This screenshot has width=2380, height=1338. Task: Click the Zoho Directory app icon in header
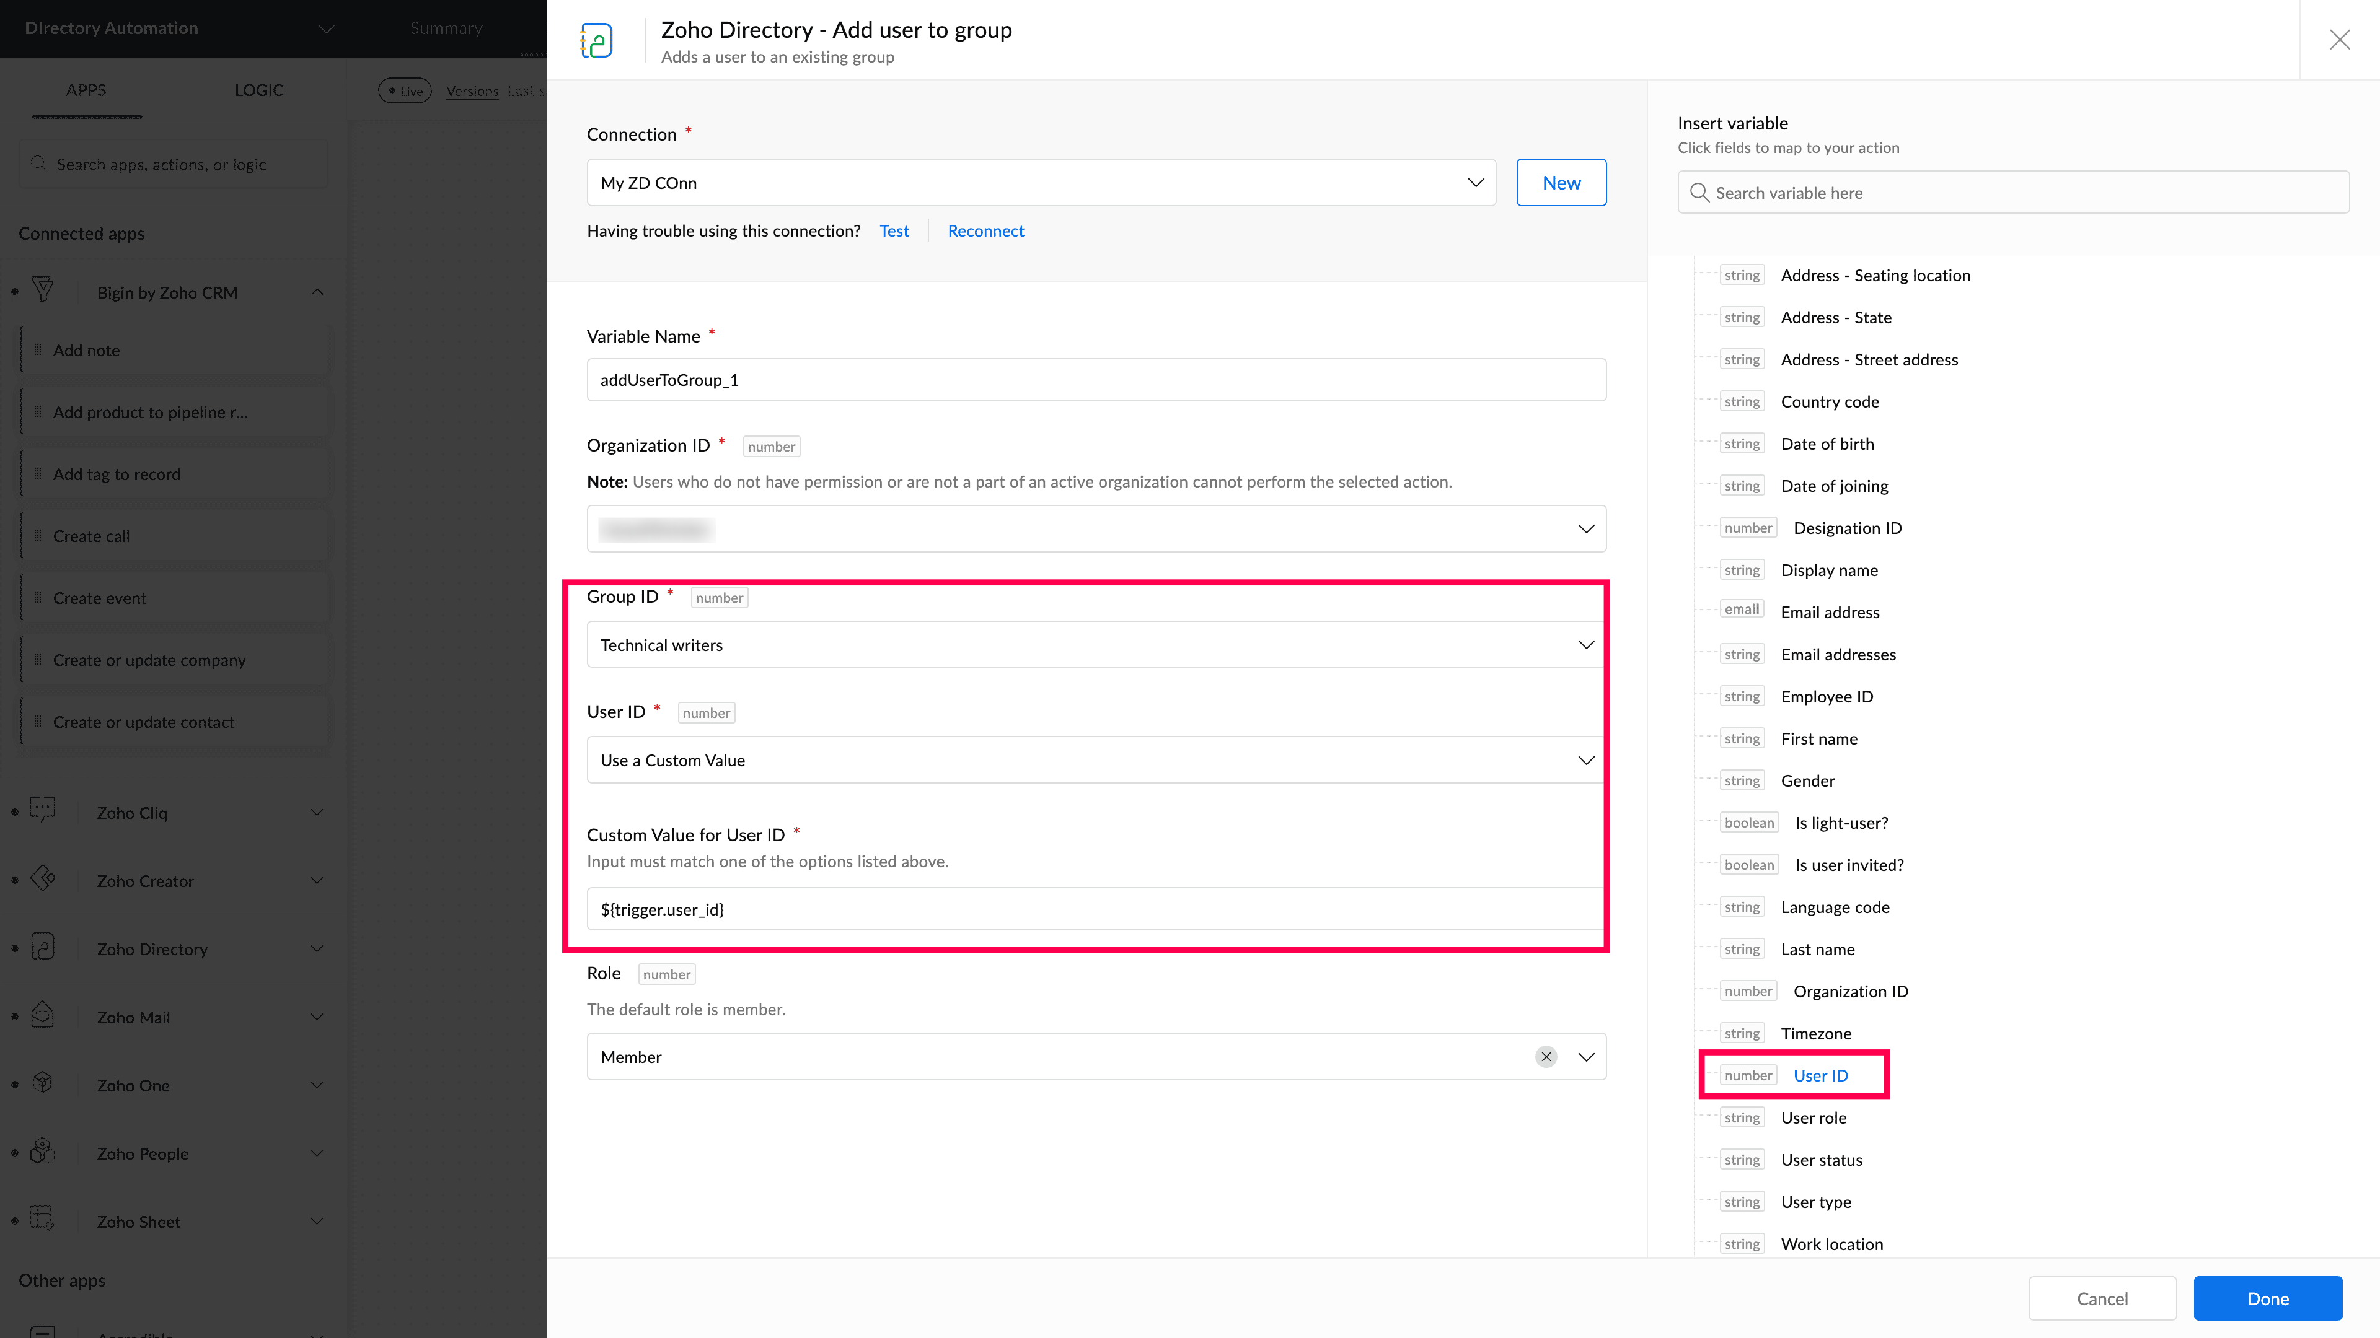pos(597,41)
